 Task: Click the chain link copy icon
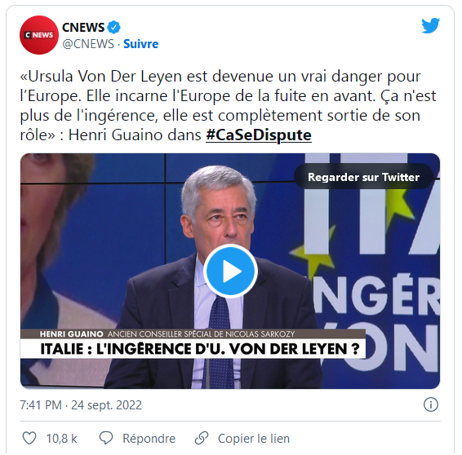pyautogui.click(x=202, y=438)
